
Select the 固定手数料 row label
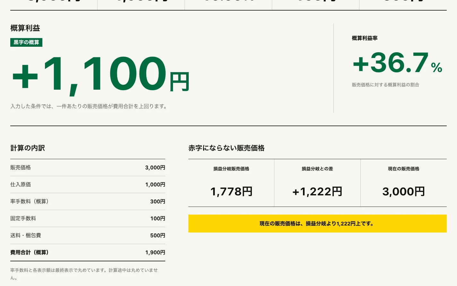(23, 218)
